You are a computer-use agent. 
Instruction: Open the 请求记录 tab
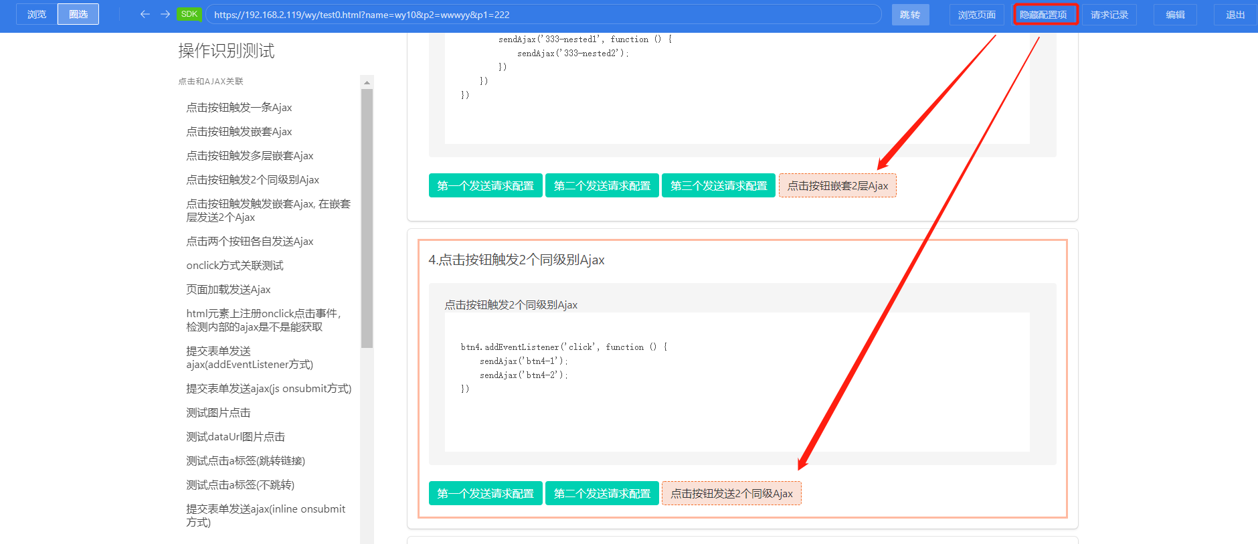[1109, 15]
